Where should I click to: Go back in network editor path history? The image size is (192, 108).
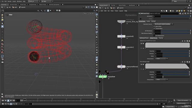point(100,8)
